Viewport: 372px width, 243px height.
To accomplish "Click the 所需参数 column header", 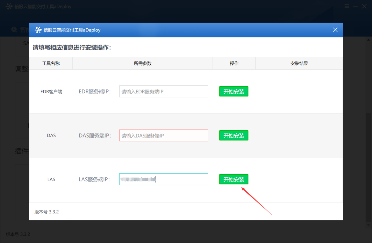I will click(x=143, y=63).
